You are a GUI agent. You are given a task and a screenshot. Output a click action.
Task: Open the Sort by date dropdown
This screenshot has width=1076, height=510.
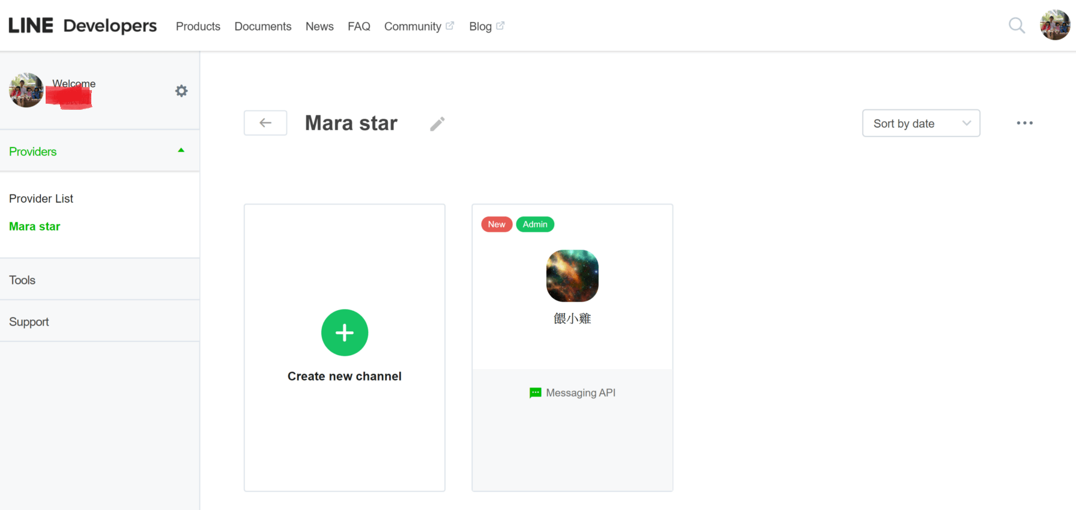[x=921, y=123]
